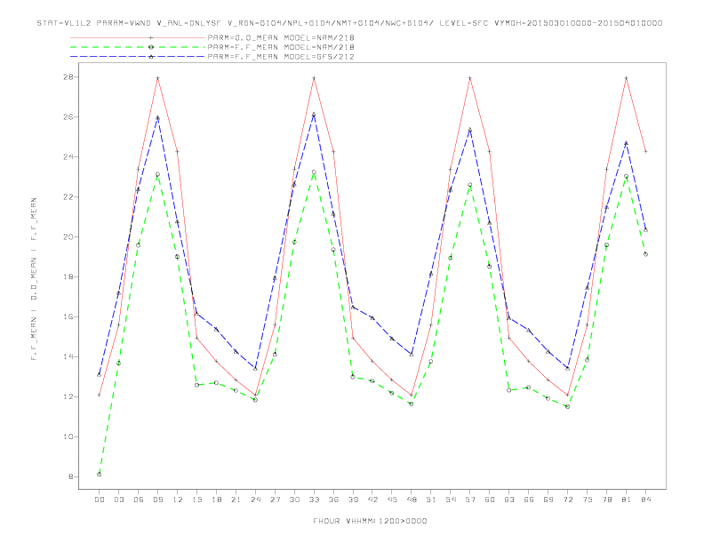Click the triangle marker on blue legend line

[x=151, y=57]
